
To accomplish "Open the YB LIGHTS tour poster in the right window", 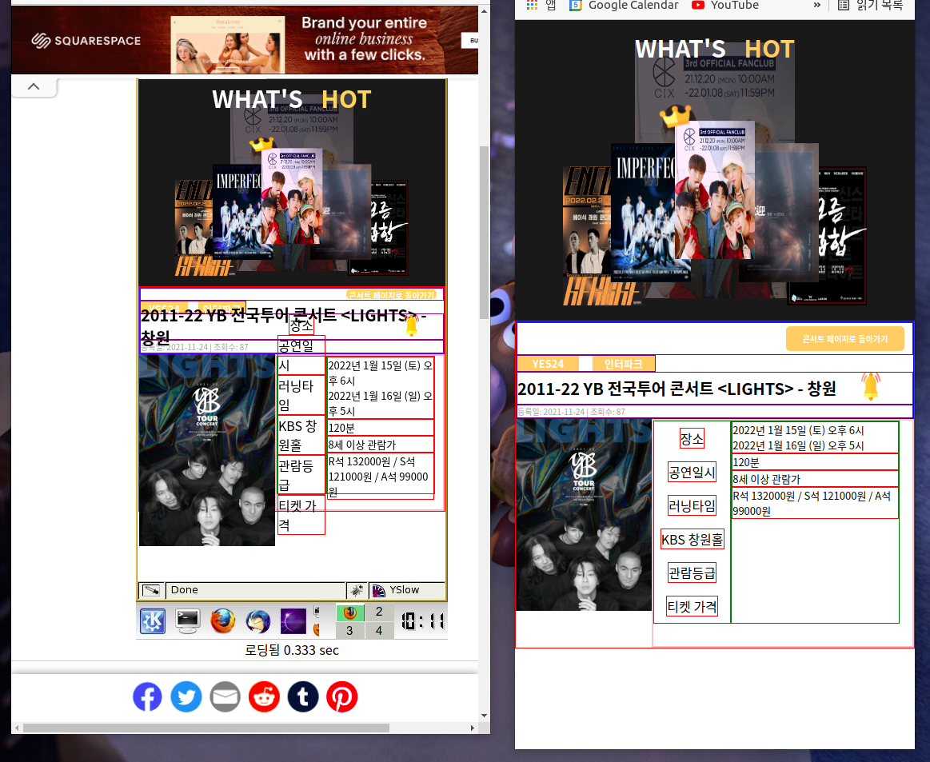I will (584, 515).
